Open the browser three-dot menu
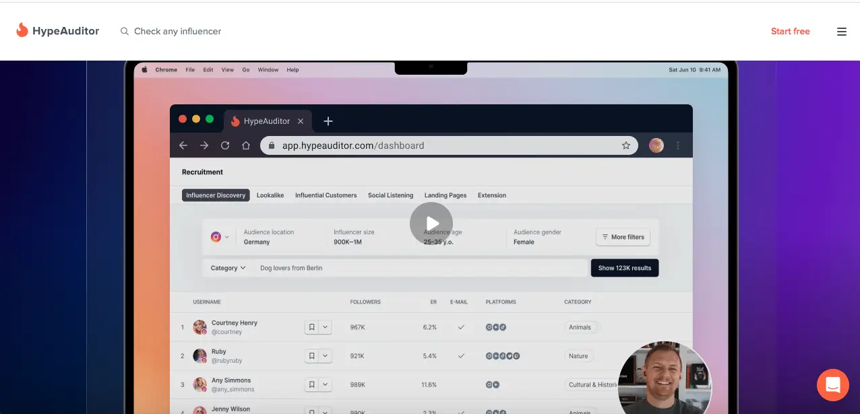This screenshot has height=414, width=860. (x=678, y=145)
